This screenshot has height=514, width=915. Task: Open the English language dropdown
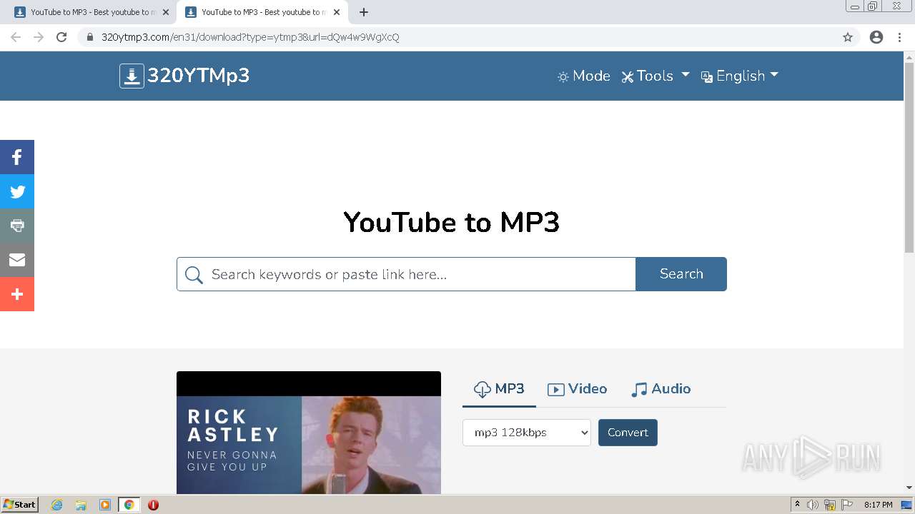tap(739, 76)
